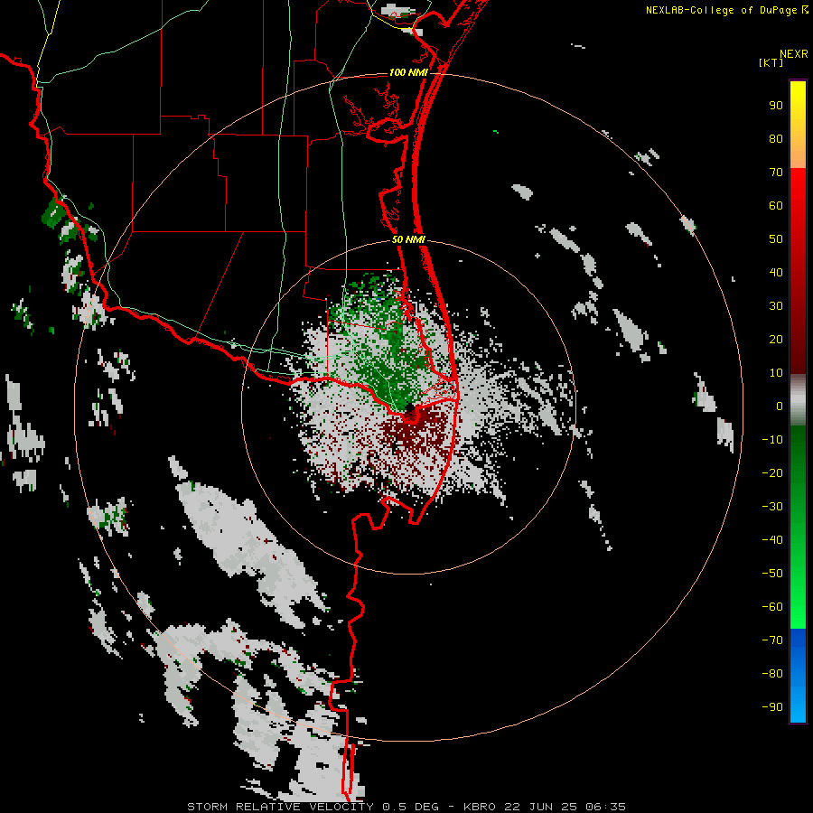Click the black KBRO radar site dot
The width and height of the screenshot is (813, 813).
pos(409,407)
